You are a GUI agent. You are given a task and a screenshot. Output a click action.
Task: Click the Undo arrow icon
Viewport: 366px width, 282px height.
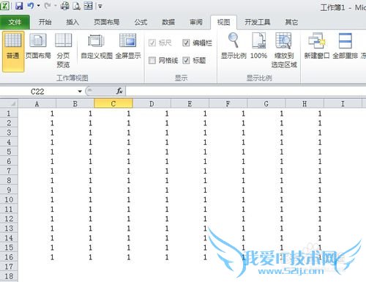[31, 6]
